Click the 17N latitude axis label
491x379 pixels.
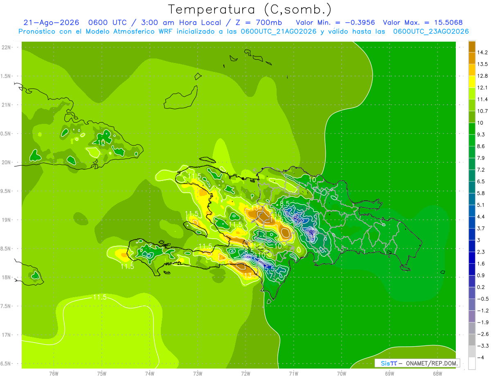point(7,335)
